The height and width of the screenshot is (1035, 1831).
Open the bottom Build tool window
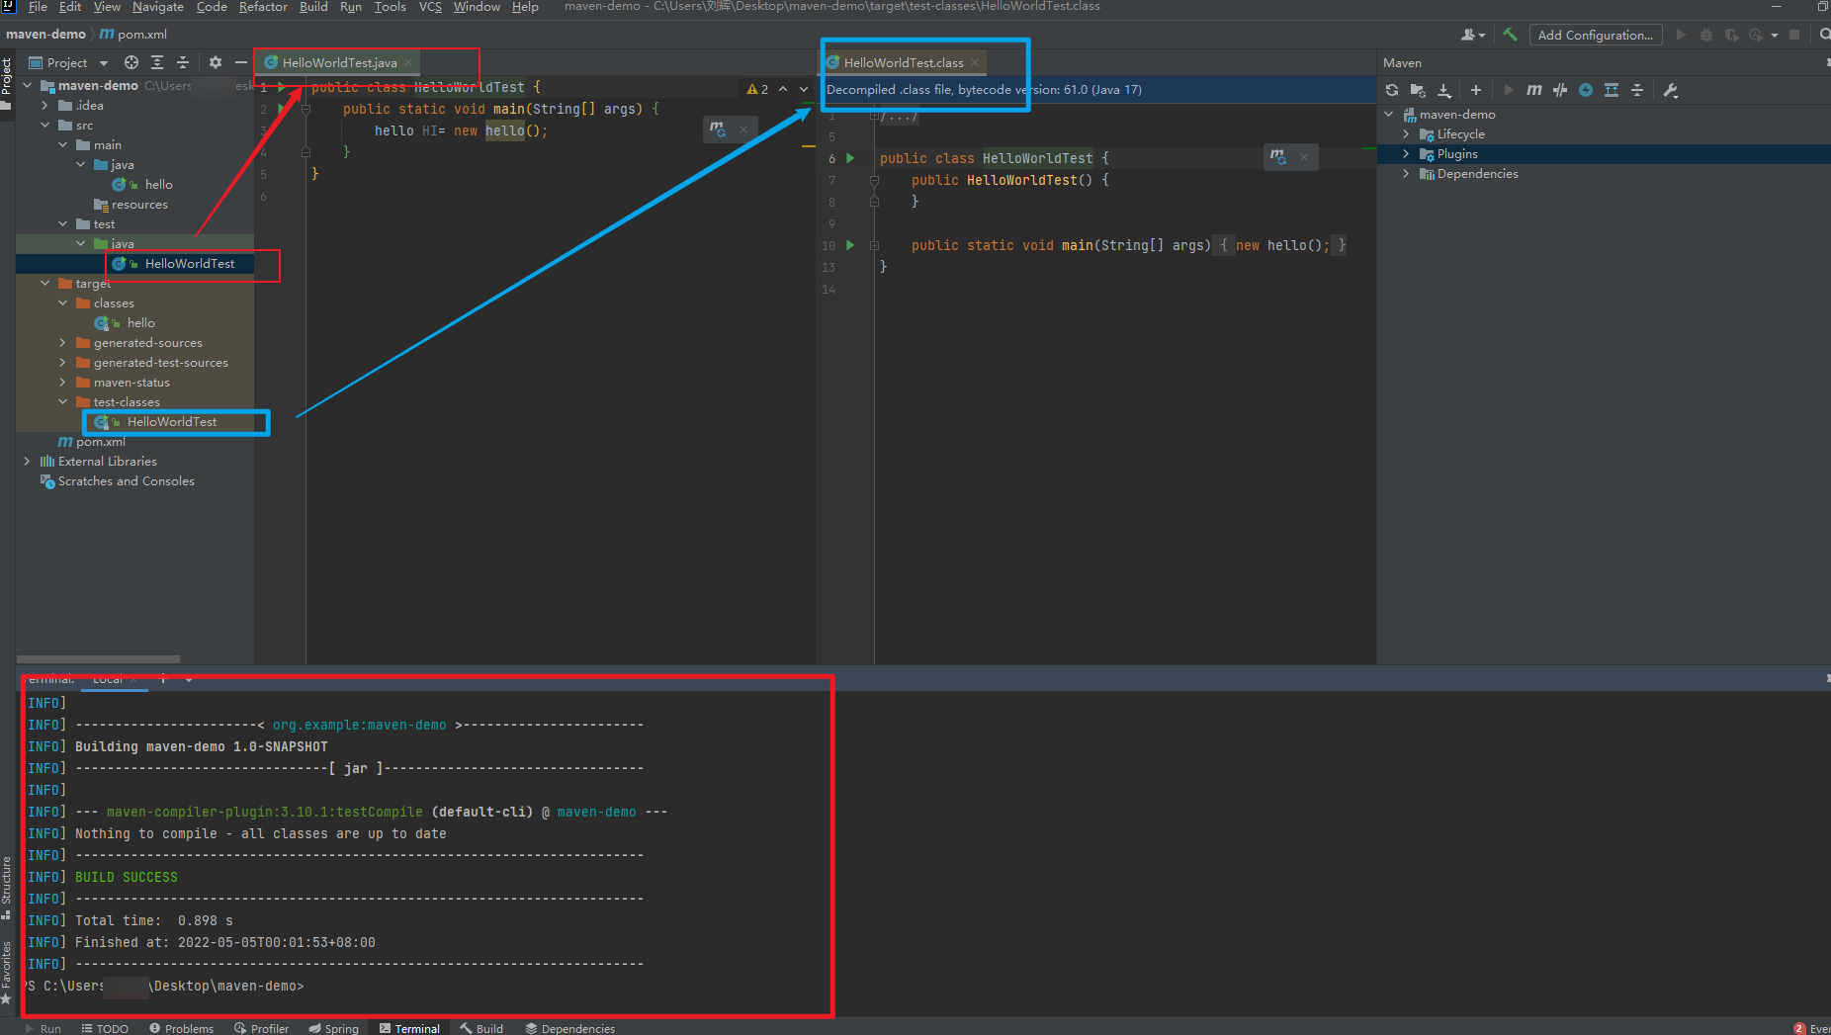(x=481, y=1028)
